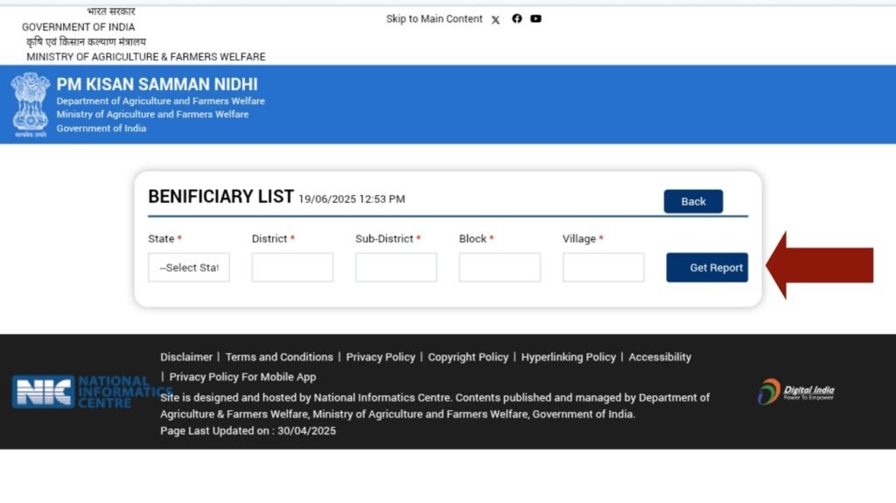
Task: Open the Accessibility footer link
Action: (x=660, y=357)
